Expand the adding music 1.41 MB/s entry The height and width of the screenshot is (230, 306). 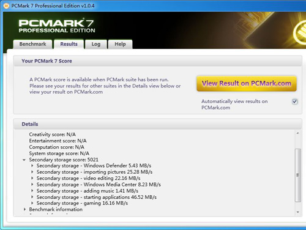pyautogui.click(x=32, y=191)
